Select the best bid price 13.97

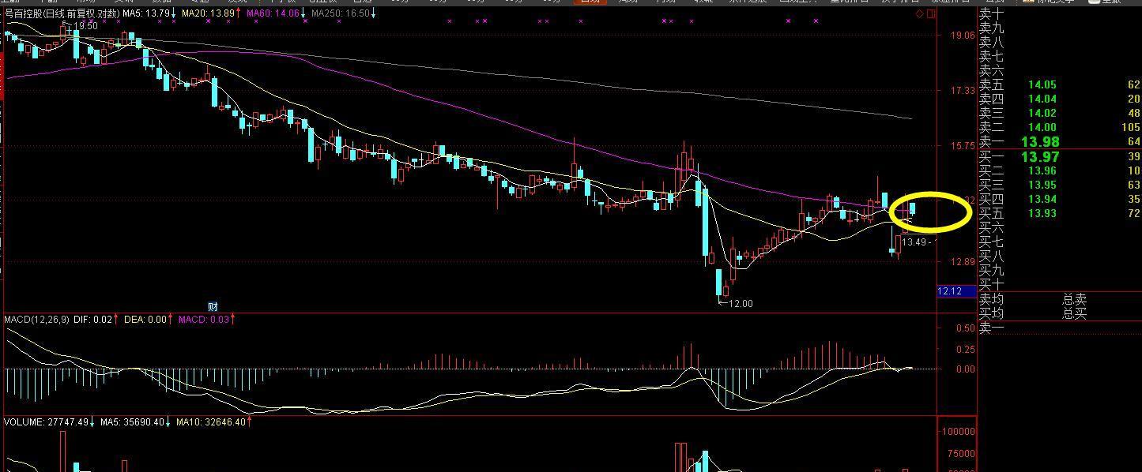point(1040,157)
